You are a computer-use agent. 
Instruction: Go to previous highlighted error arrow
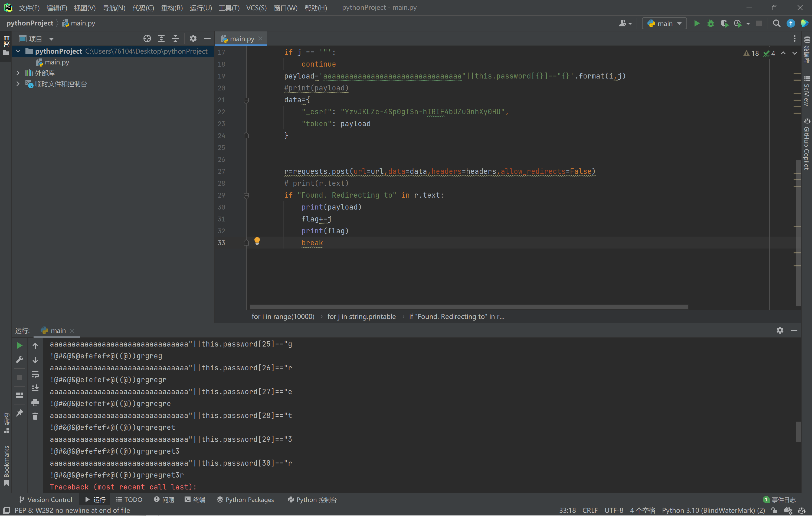(783, 53)
